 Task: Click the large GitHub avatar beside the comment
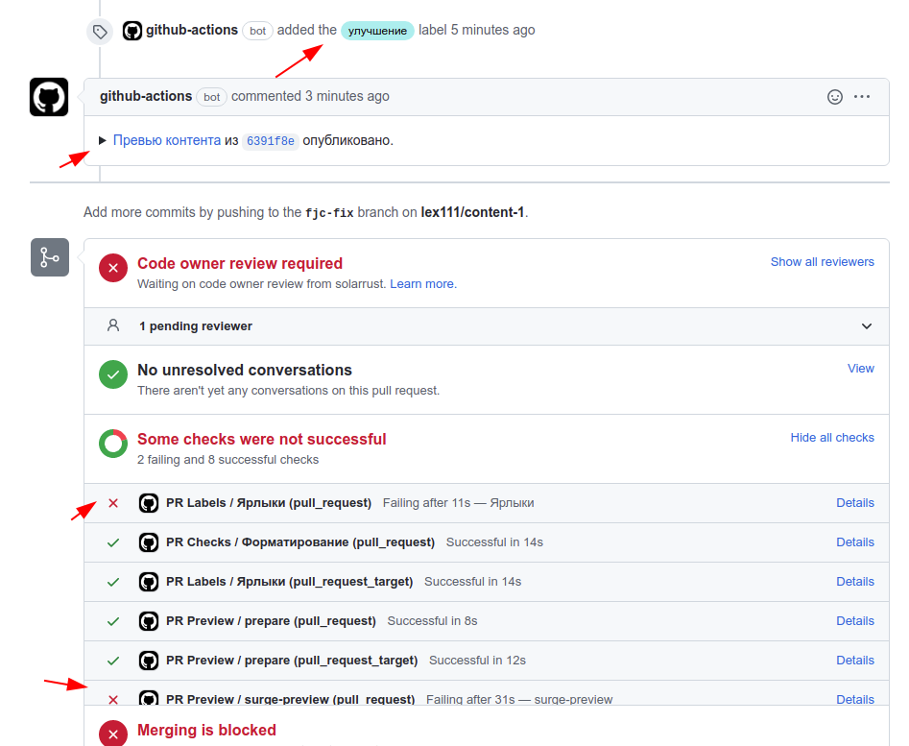pyautogui.click(x=49, y=96)
